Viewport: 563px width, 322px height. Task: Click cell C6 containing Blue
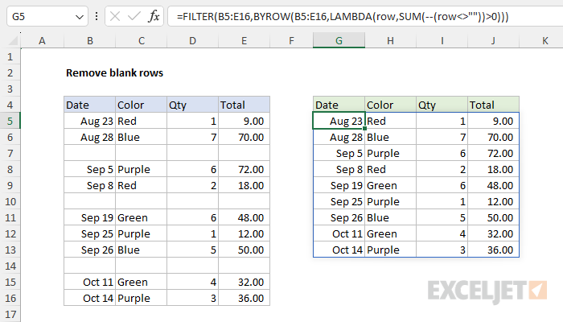point(141,138)
